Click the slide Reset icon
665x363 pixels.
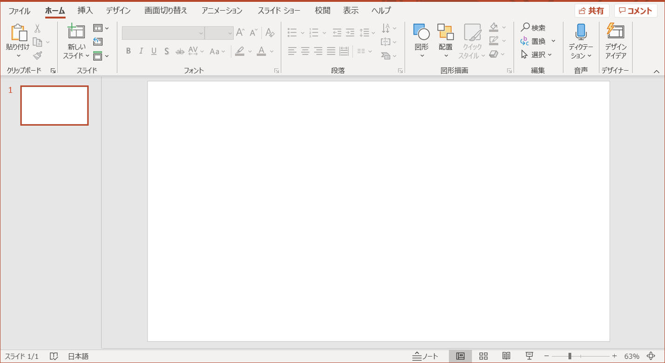pos(98,42)
